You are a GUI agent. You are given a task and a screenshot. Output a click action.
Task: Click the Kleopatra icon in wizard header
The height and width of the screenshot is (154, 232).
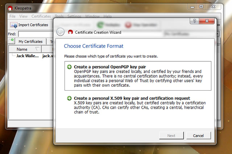pos(70,32)
